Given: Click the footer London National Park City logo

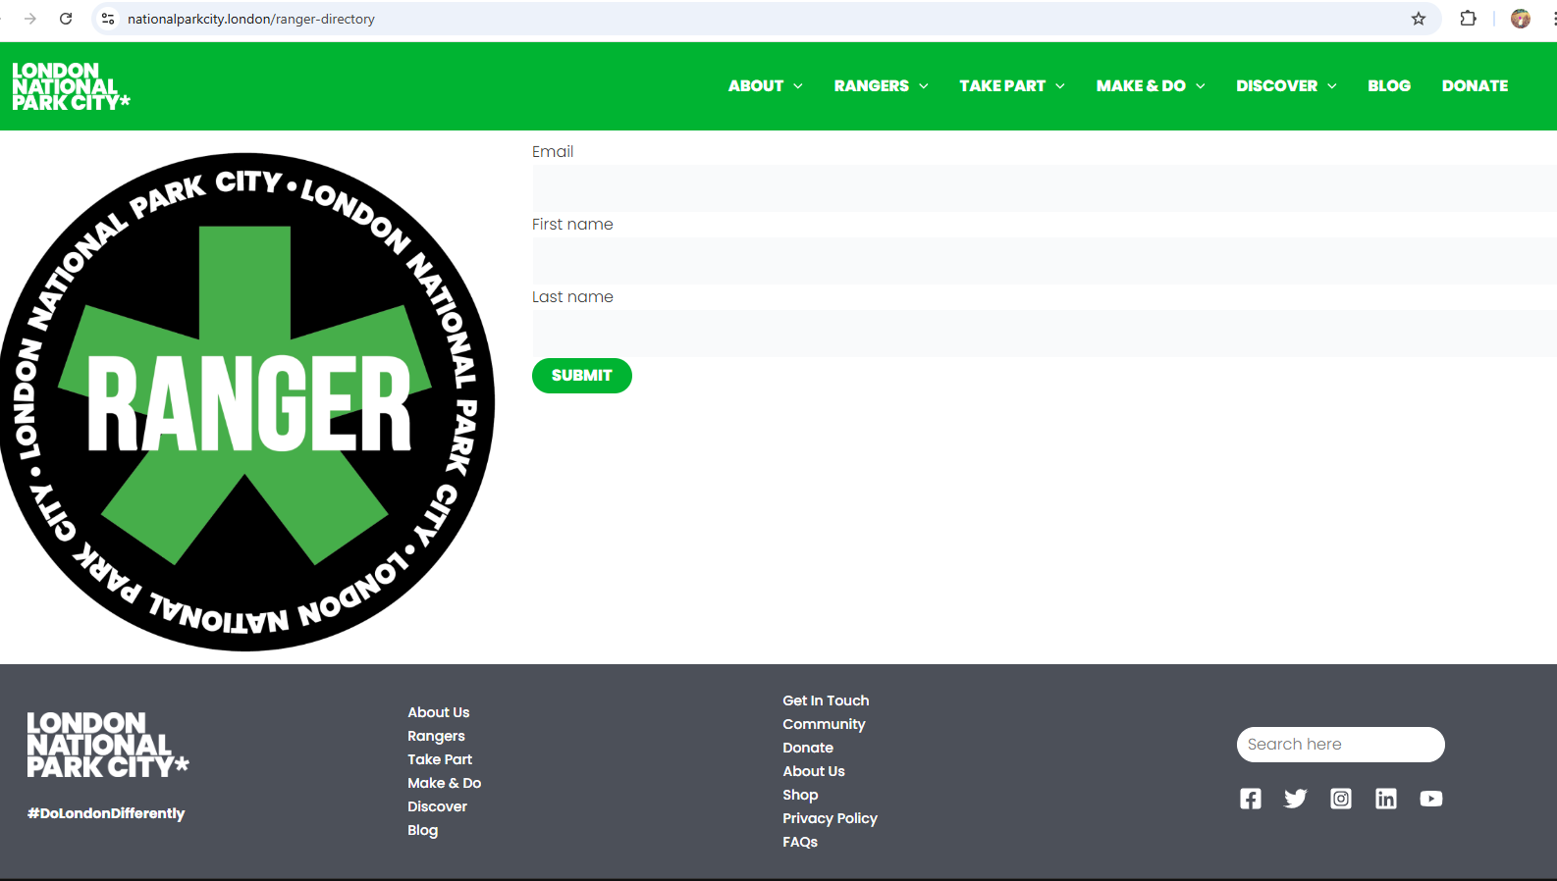Looking at the screenshot, I should click(x=108, y=745).
